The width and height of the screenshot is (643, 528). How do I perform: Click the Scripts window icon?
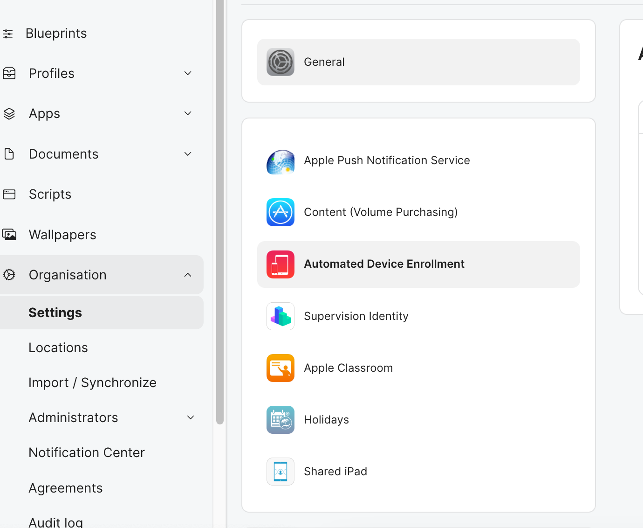tap(9, 194)
